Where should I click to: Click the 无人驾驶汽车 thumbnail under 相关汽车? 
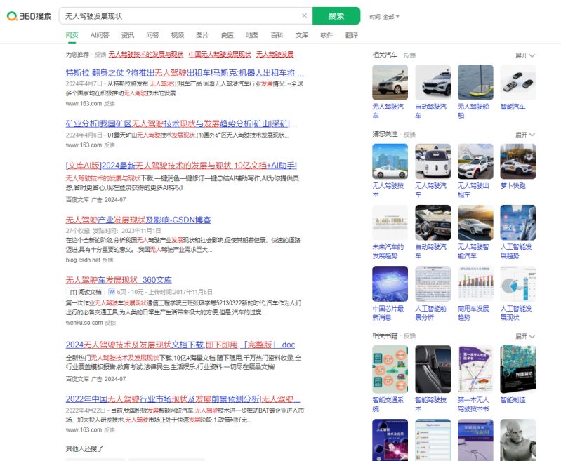tap(390, 82)
